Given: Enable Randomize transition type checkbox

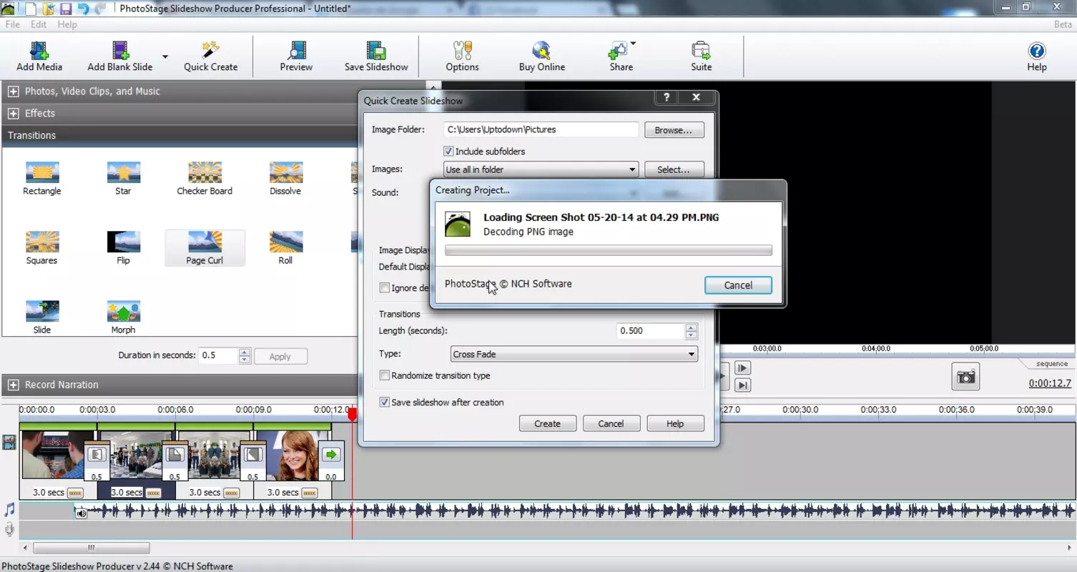Looking at the screenshot, I should (x=385, y=375).
